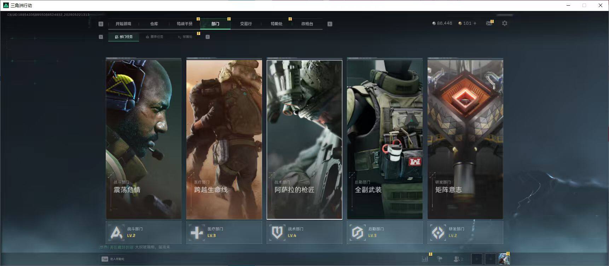609x266 pixels.
Task: Select the 部门 tab
Action: (x=215, y=24)
